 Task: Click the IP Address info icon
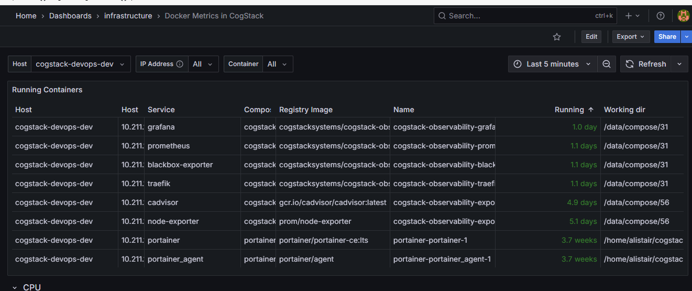pos(180,64)
